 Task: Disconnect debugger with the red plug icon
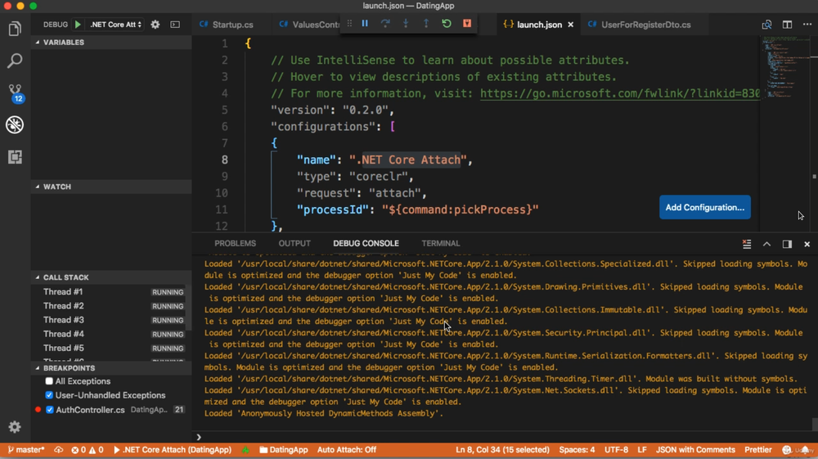(x=467, y=24)
